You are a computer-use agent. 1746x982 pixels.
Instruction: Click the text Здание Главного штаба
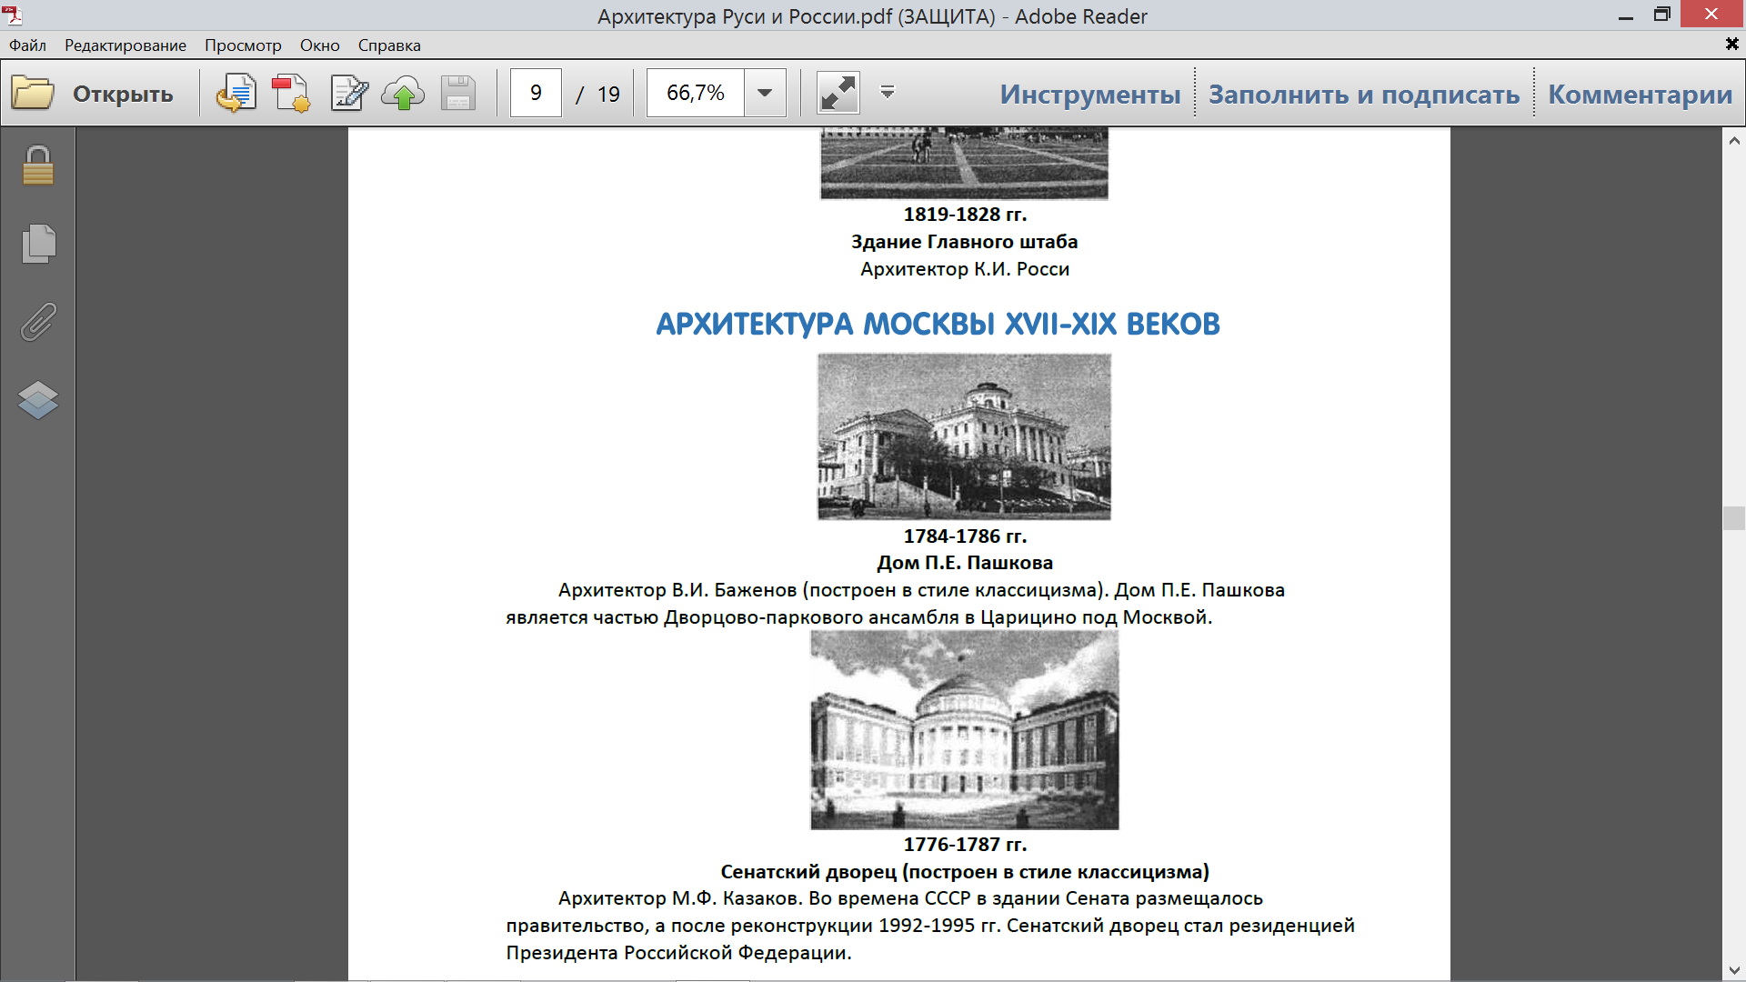coord(965,242)
